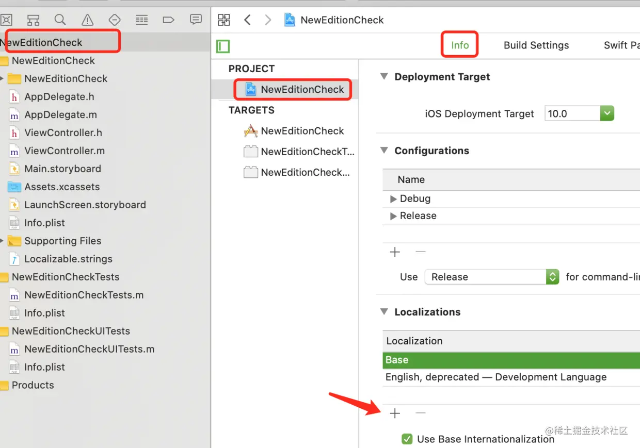Open ViewController.h file

pyautogui.click(x=63, y=132)
